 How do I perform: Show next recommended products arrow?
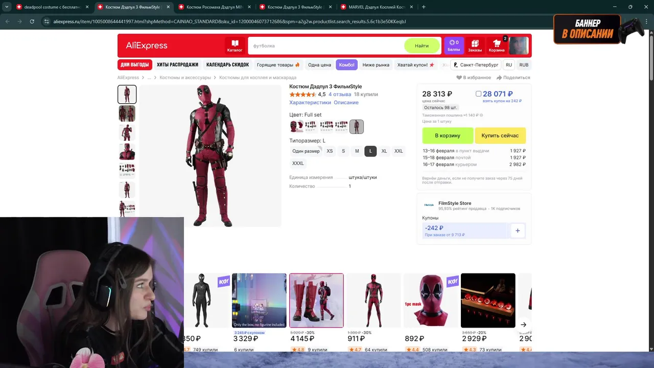(x=523, y=325)
